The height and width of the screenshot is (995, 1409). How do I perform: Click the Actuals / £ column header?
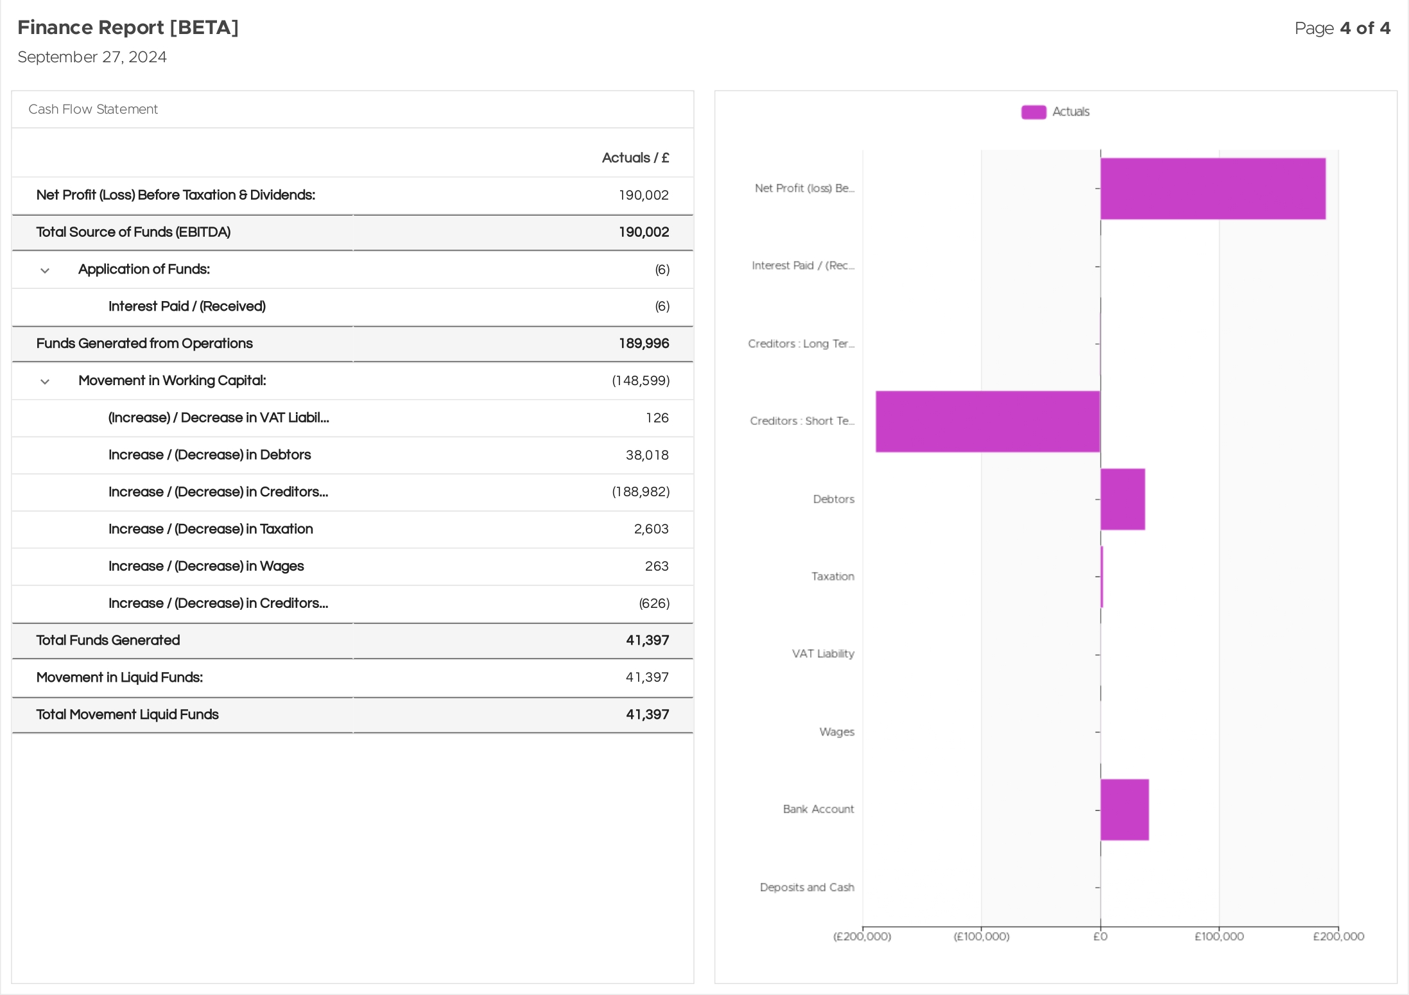tap(635, 158)
